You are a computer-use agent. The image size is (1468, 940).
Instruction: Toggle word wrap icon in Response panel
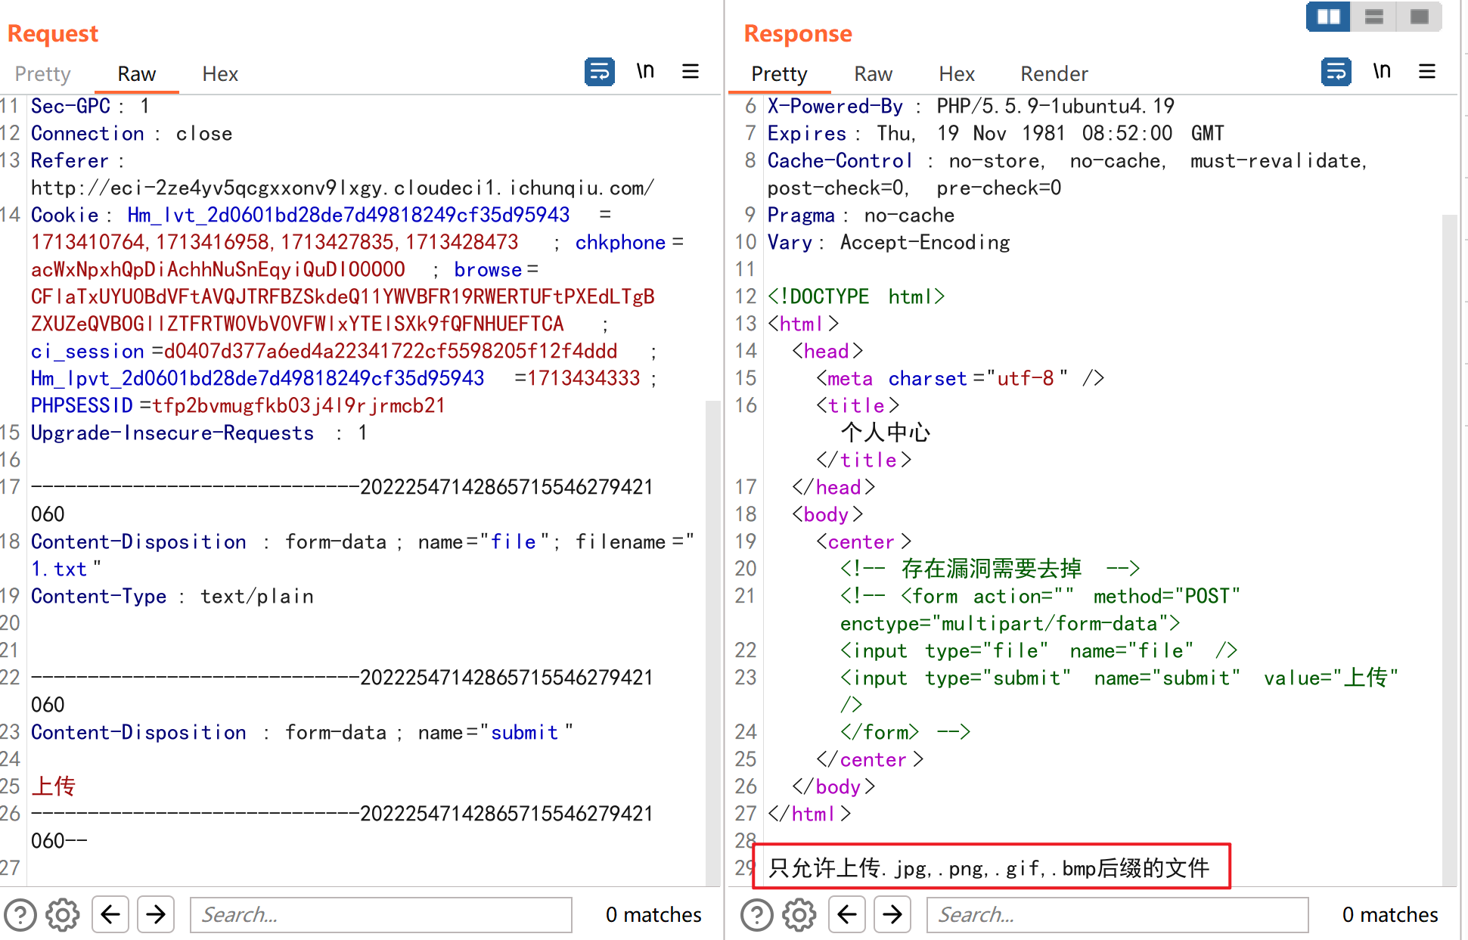coord(1336,73)
